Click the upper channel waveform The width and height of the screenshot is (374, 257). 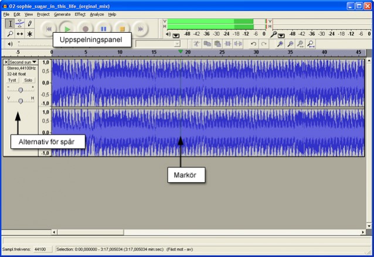pos(208,83)
